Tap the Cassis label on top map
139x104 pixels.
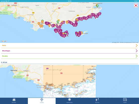[x=12, y=14]
